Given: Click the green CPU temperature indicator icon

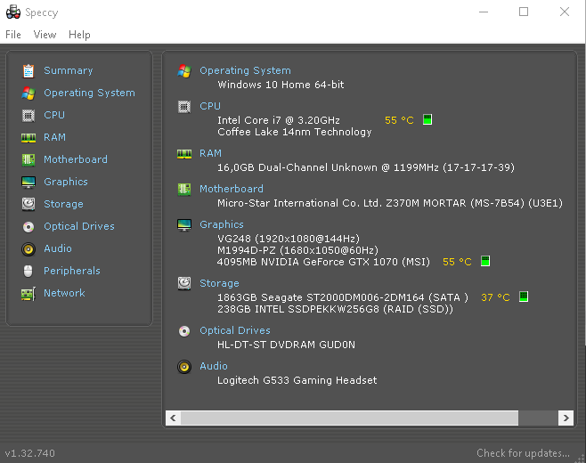Looking at the screenshot, I should point(427,119).
